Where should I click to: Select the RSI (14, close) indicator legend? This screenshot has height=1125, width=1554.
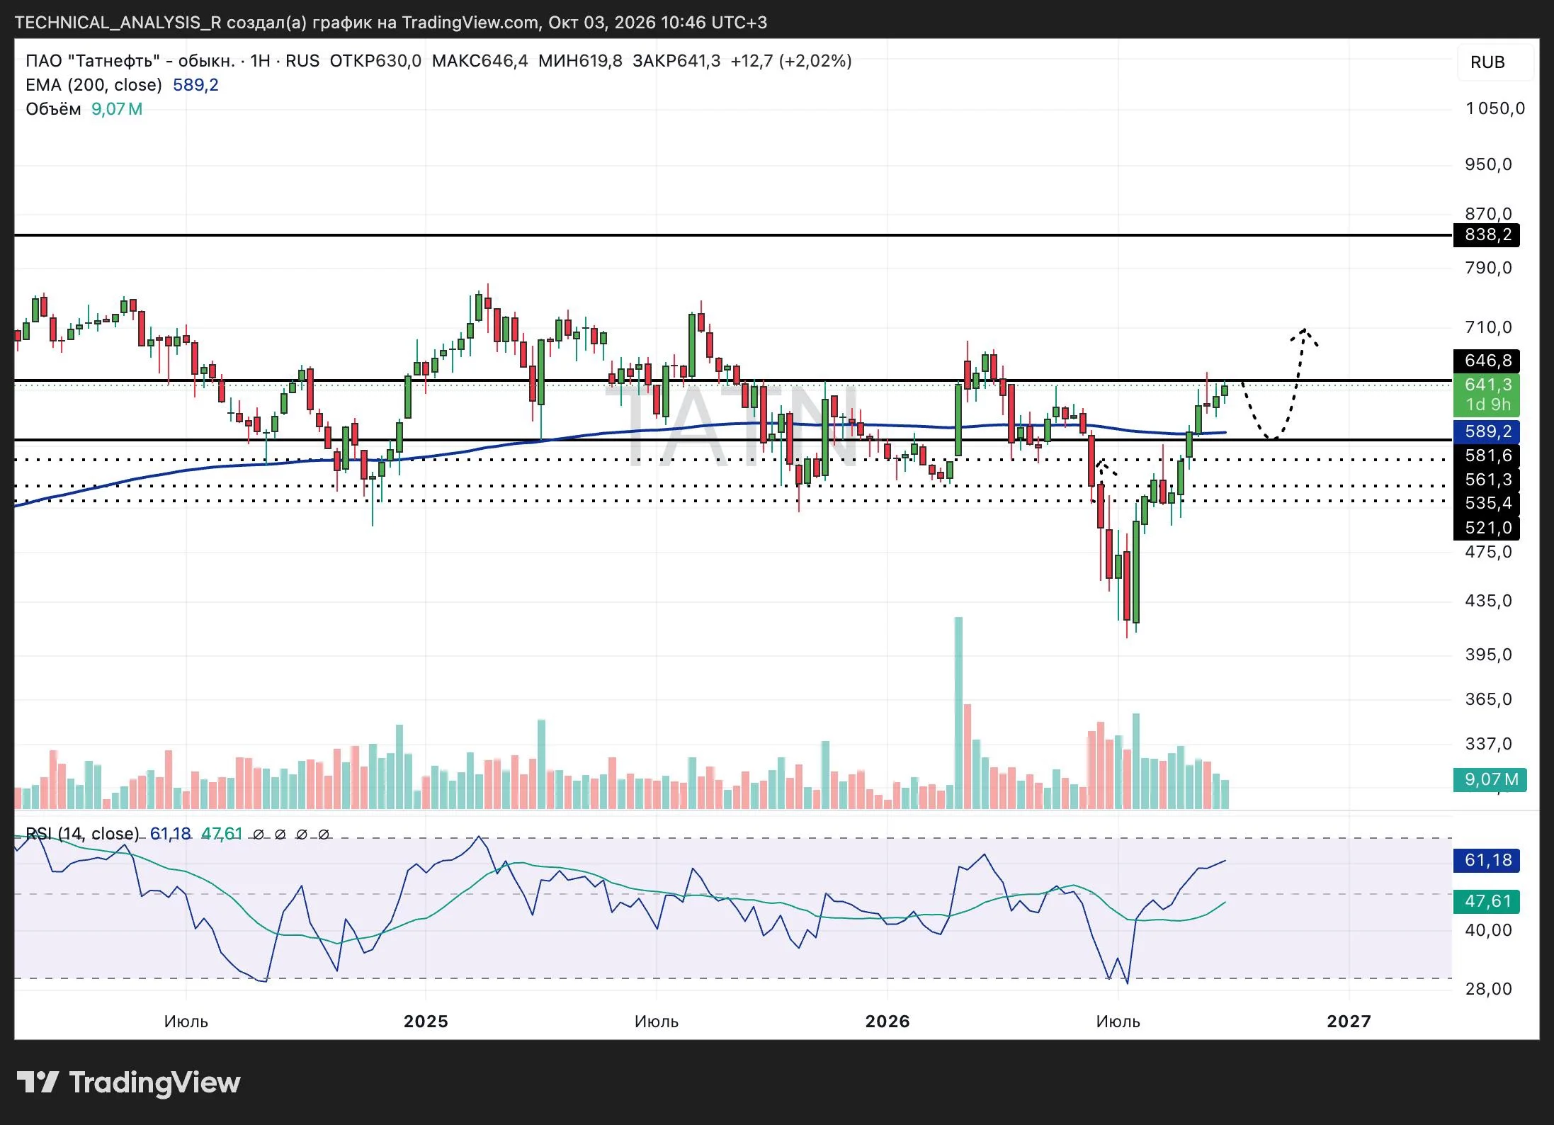[82, 833]
